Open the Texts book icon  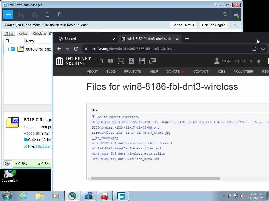[110, 61]
